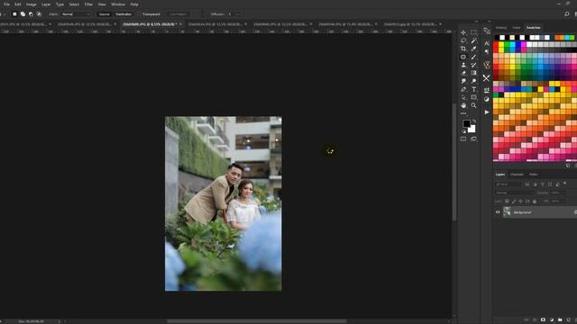Switch to the History panel tab
The width and height of the screenshot is (577, 324).
point(501,28)
